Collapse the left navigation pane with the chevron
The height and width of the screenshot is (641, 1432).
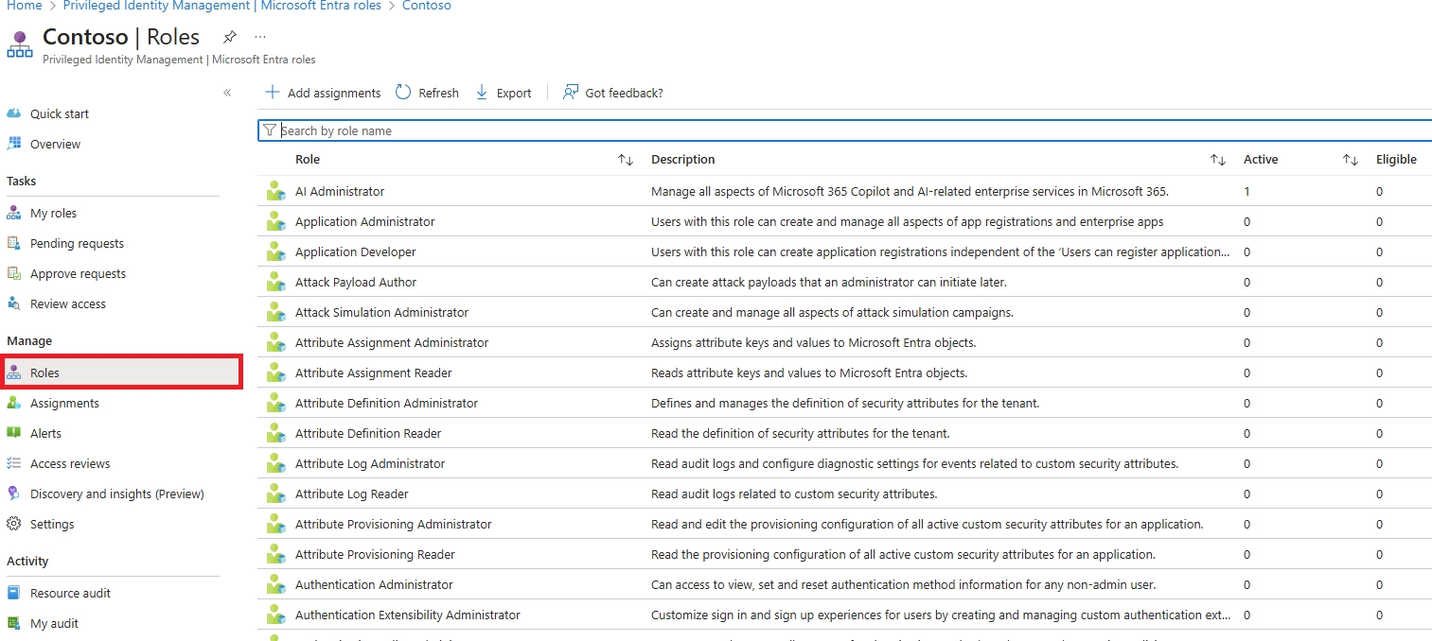[x=227, y=93]
